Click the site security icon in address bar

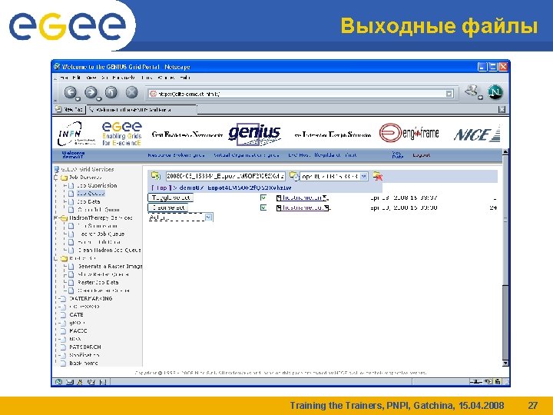pyautogui.click(x=153, y=94)
